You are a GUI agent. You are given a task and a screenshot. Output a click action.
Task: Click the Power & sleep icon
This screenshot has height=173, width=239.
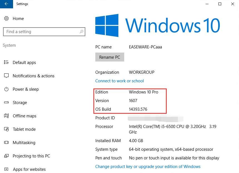6,89
